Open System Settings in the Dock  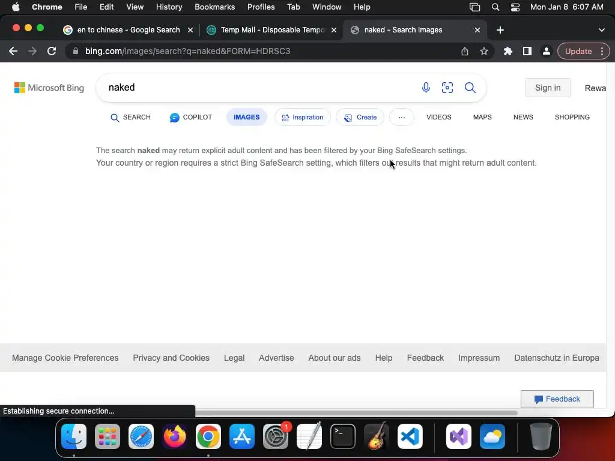[x=275, y=436]
